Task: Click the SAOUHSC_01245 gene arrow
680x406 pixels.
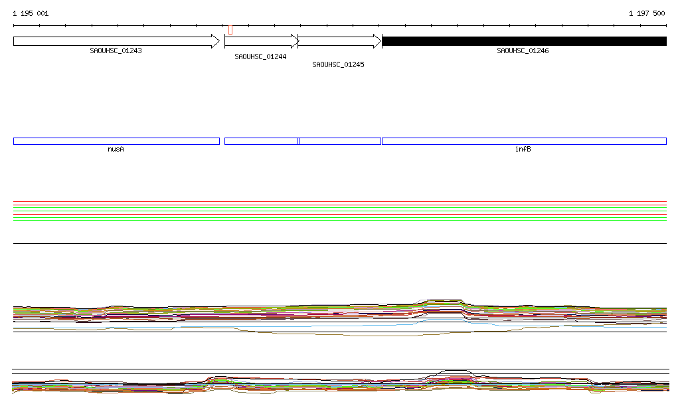Action: click(339, 41)
